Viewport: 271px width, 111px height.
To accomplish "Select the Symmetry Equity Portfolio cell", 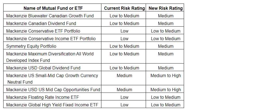I will coord(31,46).
